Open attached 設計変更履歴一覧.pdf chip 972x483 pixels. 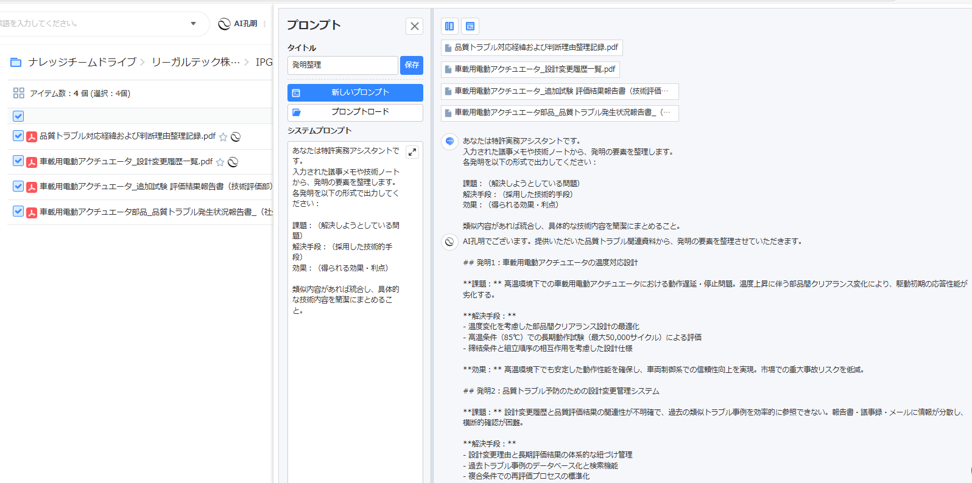pos(530,69)
